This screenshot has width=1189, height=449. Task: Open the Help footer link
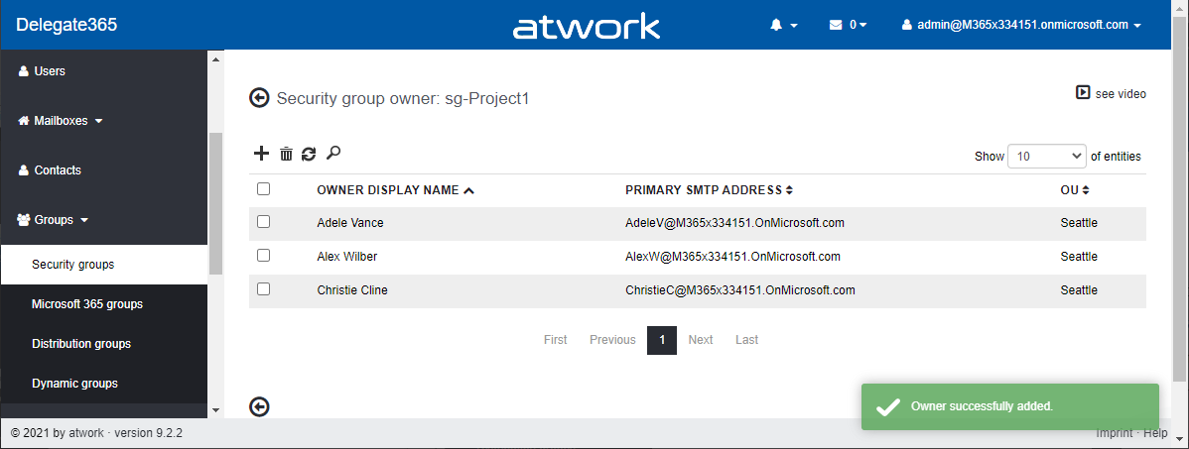pos(1155,433)
